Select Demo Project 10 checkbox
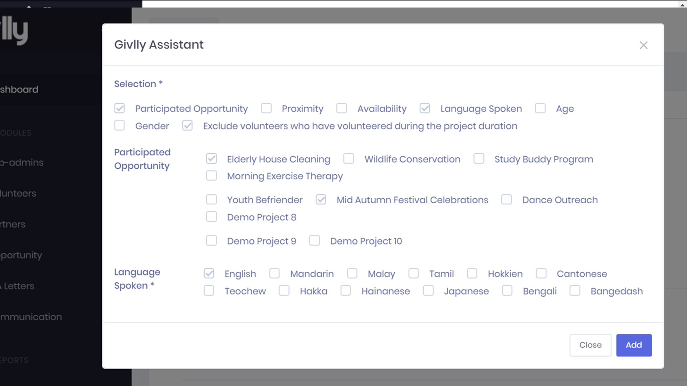 click(315, 241)
